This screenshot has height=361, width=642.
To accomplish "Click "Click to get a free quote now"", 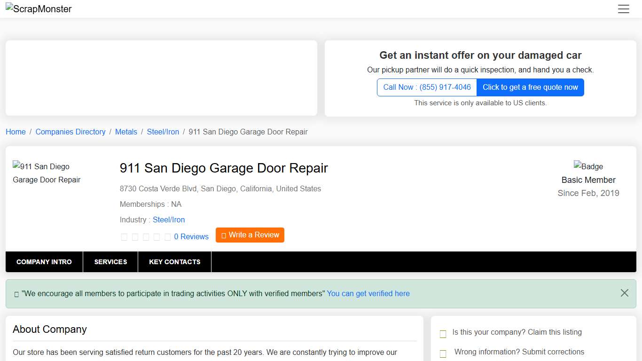I will (530, 87).
